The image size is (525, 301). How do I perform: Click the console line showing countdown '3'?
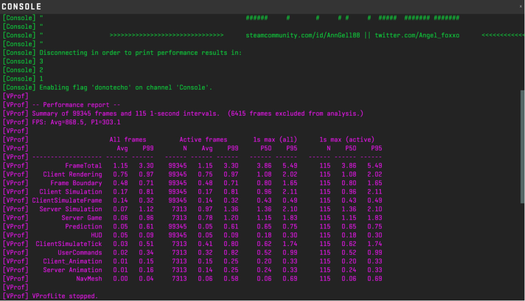click(23, 61)
